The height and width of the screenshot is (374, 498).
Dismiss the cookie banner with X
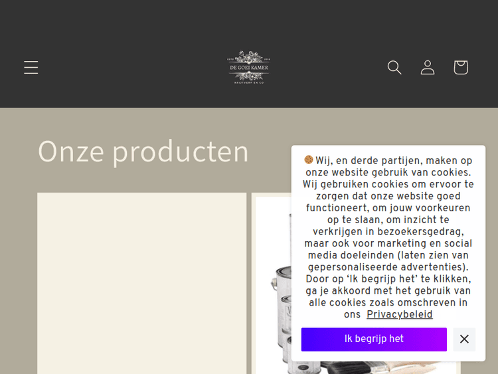(464, 339)
